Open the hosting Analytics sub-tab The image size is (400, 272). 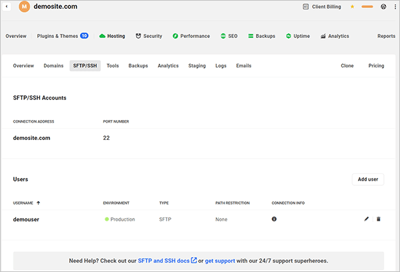point(168,65)
